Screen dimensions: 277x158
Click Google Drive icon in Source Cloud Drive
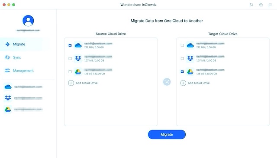click(78, 71)
